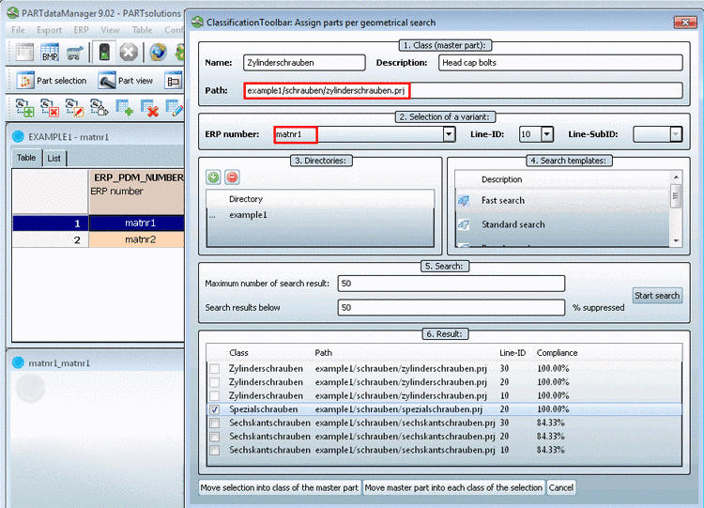Click the delete table row icon
The width and height of the screenshot is (704, 508).
click(x=149, y=108)
